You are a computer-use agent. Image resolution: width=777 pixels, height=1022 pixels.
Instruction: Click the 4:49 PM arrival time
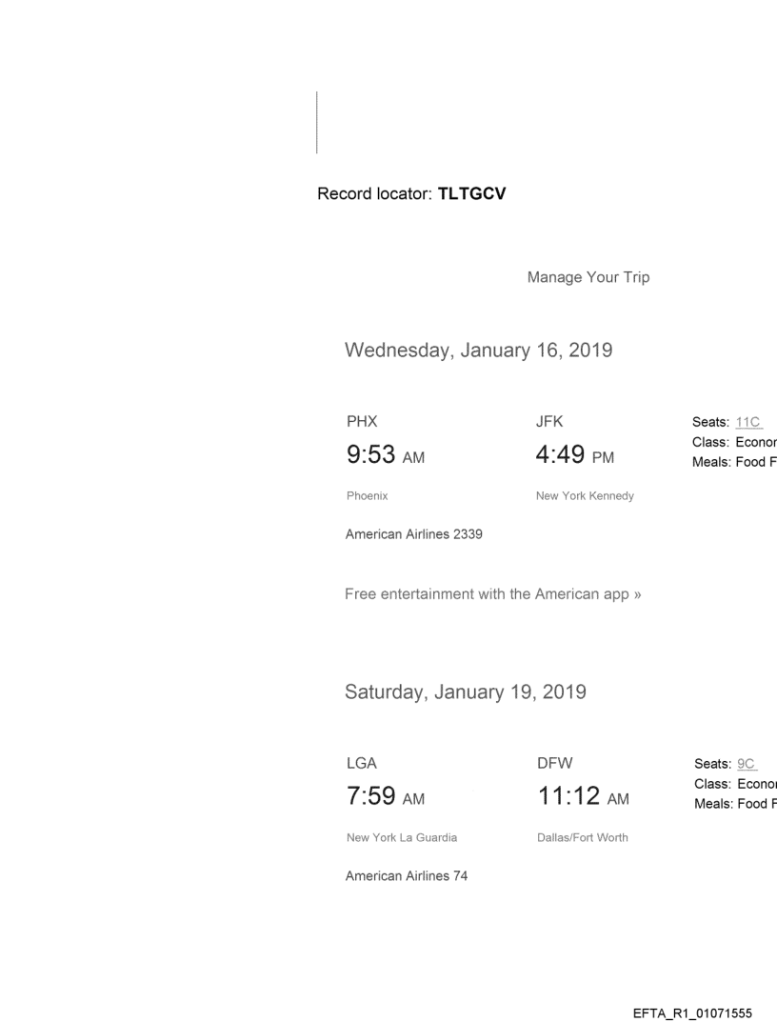click(575, 456)
